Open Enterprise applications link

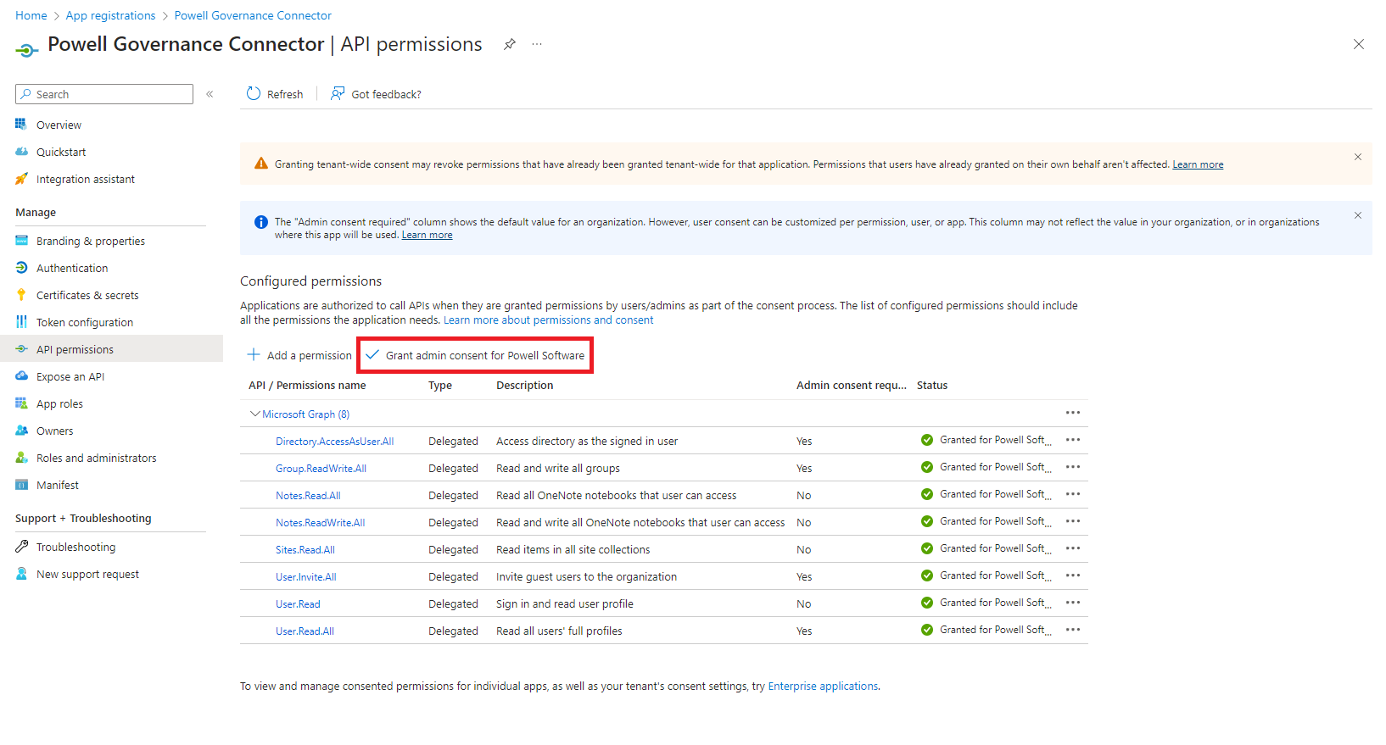(x=823, y=687)
